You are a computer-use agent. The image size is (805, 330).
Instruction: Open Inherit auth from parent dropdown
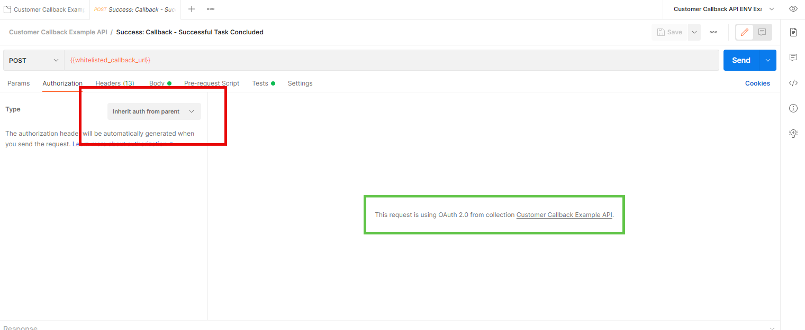154,111
